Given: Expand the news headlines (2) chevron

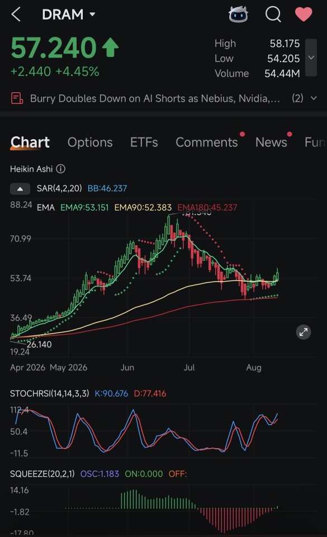Looking at the screenshot, I should [x=313, y=98].
